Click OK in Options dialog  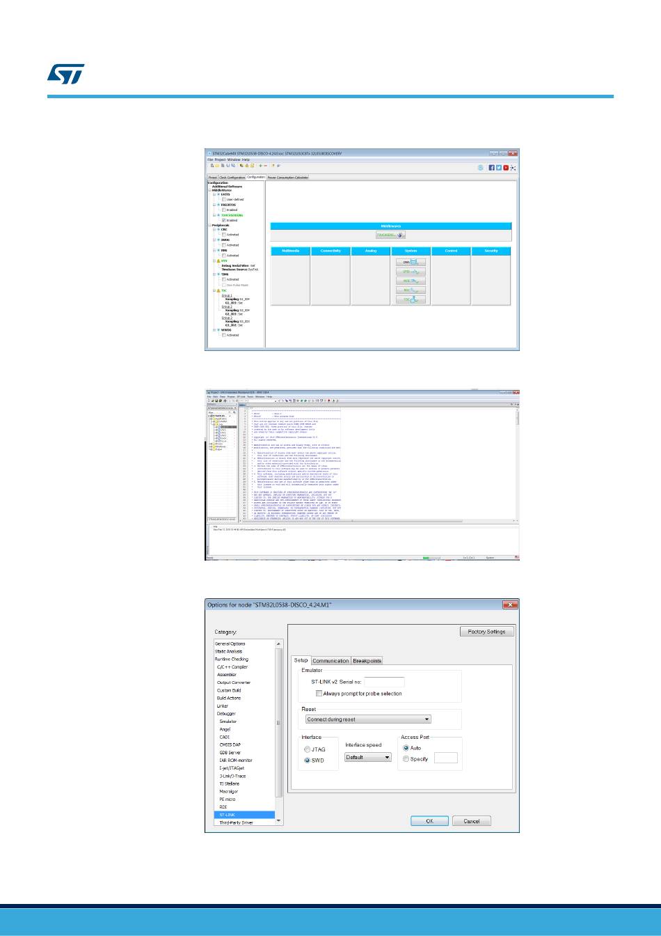(430, 820)
